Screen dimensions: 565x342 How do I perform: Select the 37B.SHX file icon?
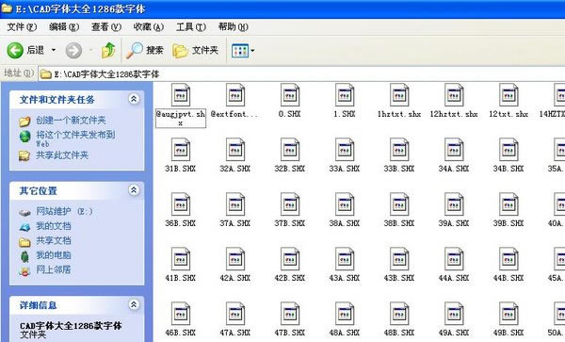290,204
